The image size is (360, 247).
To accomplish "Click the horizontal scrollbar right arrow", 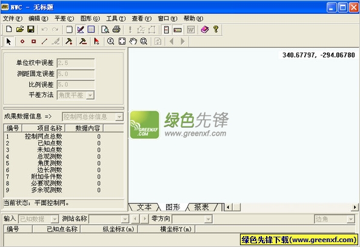I will pyautogui.click(x=355, y=207).
